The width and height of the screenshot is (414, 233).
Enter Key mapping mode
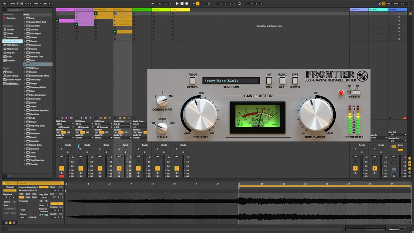(x=388, y=3)
